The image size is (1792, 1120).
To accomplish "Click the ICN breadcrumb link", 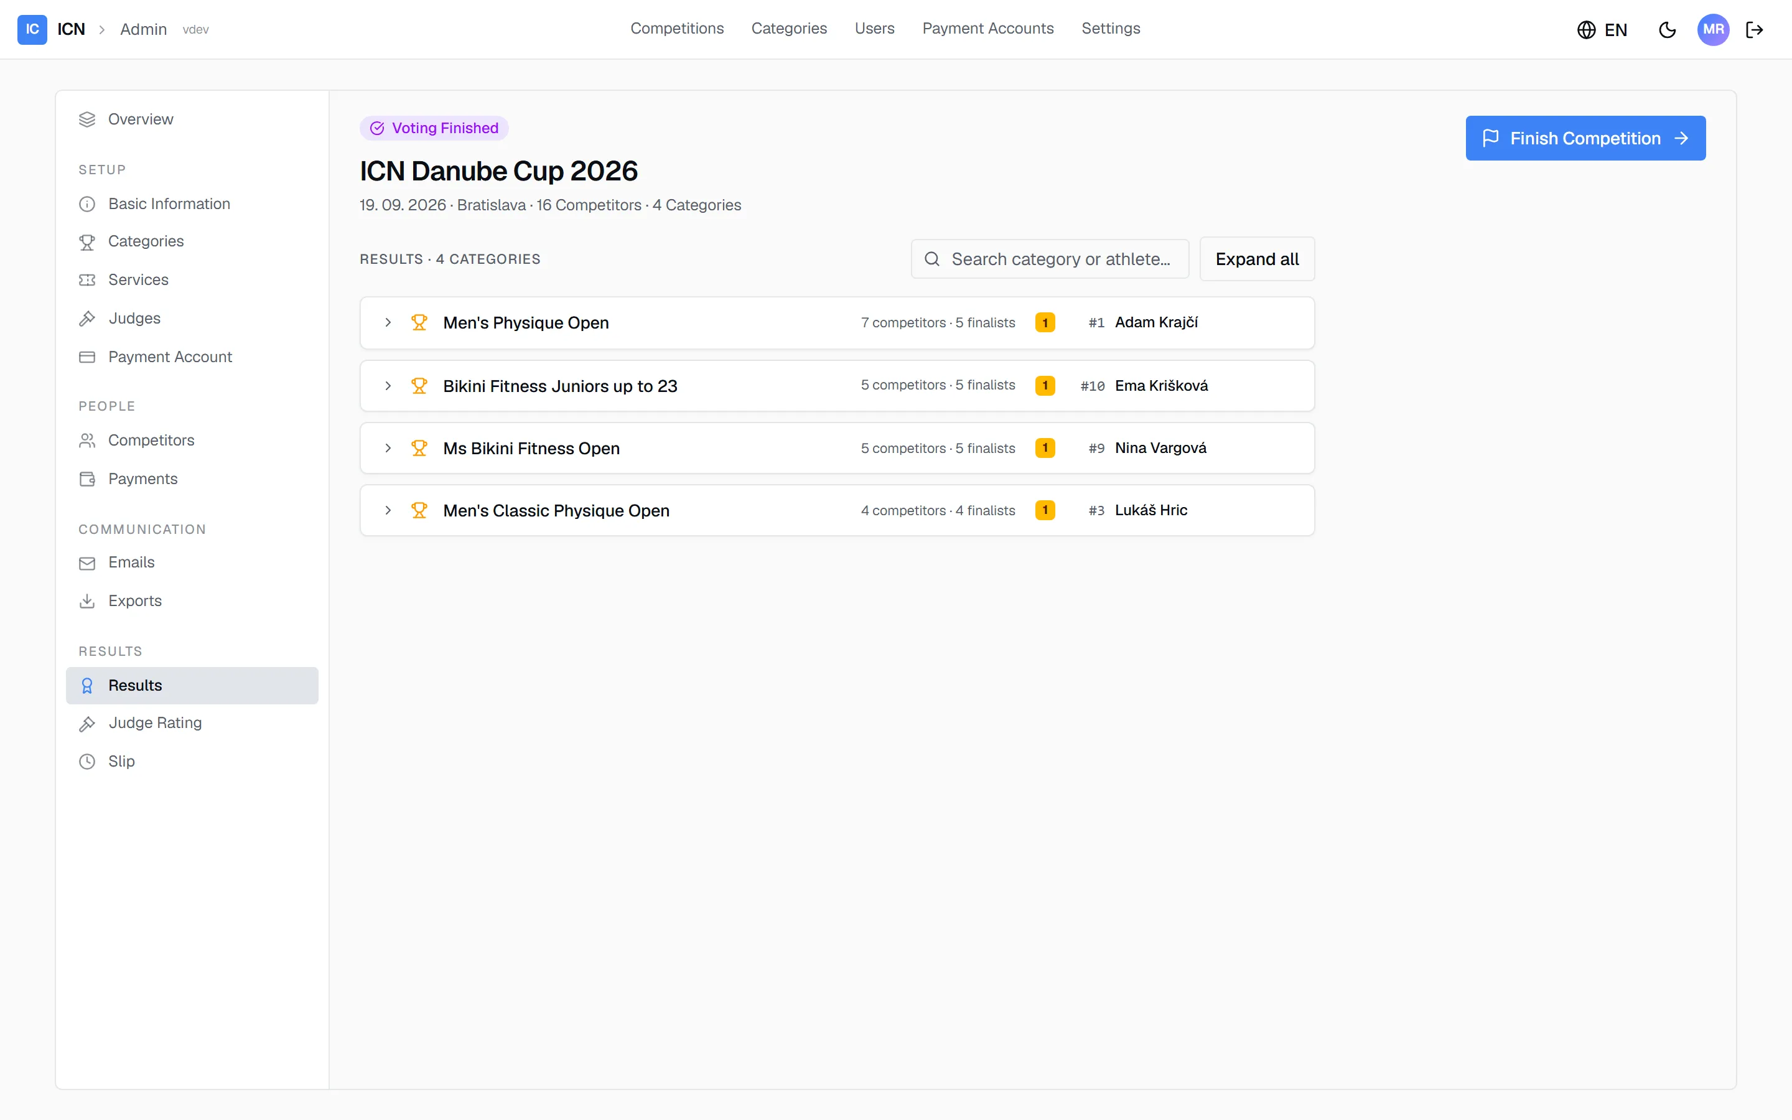I will 71,30.
